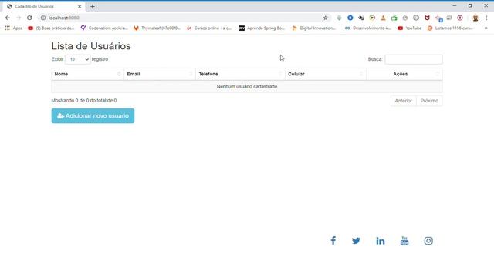Click the Lista de Usuários heading
Image resolution: width=494 pixels, height=277 pixels.
click(x=91, y=46)
